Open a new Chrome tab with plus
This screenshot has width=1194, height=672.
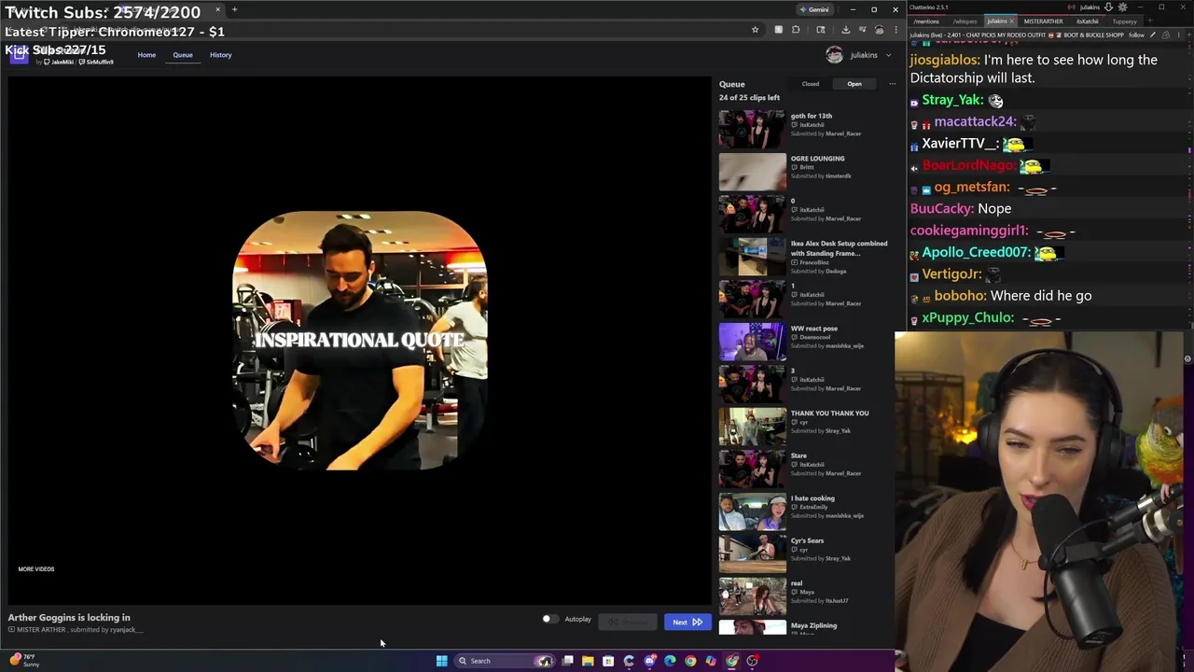(234, 9)
